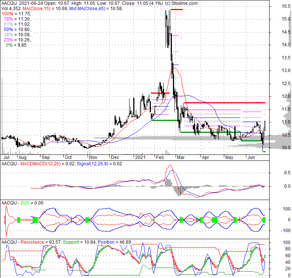
Task: Click the 61% = 11.02 Fibonacci level
Action: pos(17,24)
